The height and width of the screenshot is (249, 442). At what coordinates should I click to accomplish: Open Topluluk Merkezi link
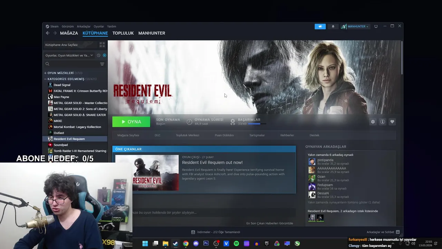click(188, 135)
